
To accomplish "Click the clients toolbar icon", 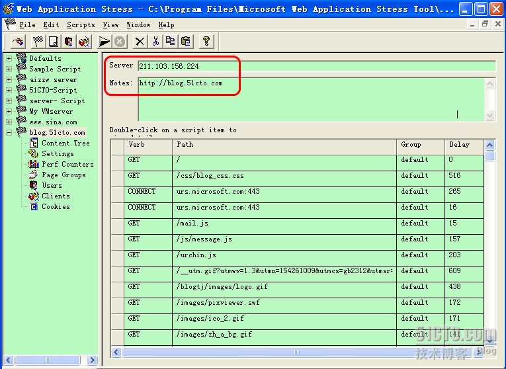I will (84, 42).
